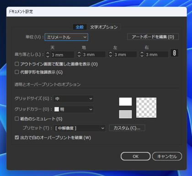
Task: Toggle the bleed link chain icon
Action: (x=175, y=53)
